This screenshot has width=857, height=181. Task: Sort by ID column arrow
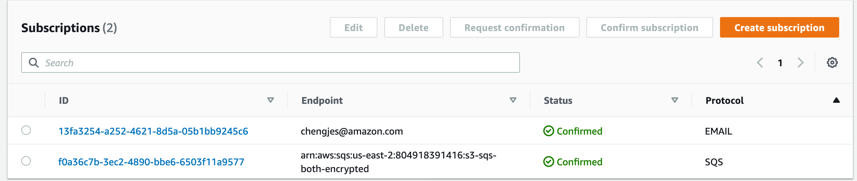270,100
